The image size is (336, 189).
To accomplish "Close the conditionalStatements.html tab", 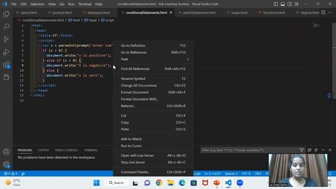I will pos(171,13).
